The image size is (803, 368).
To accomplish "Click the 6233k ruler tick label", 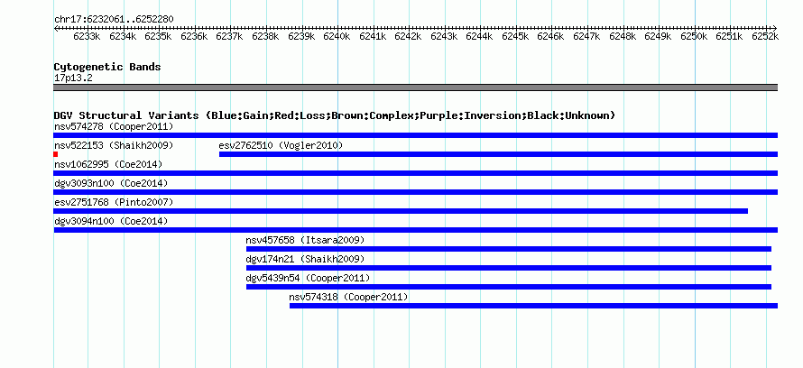I will point(87,37).
